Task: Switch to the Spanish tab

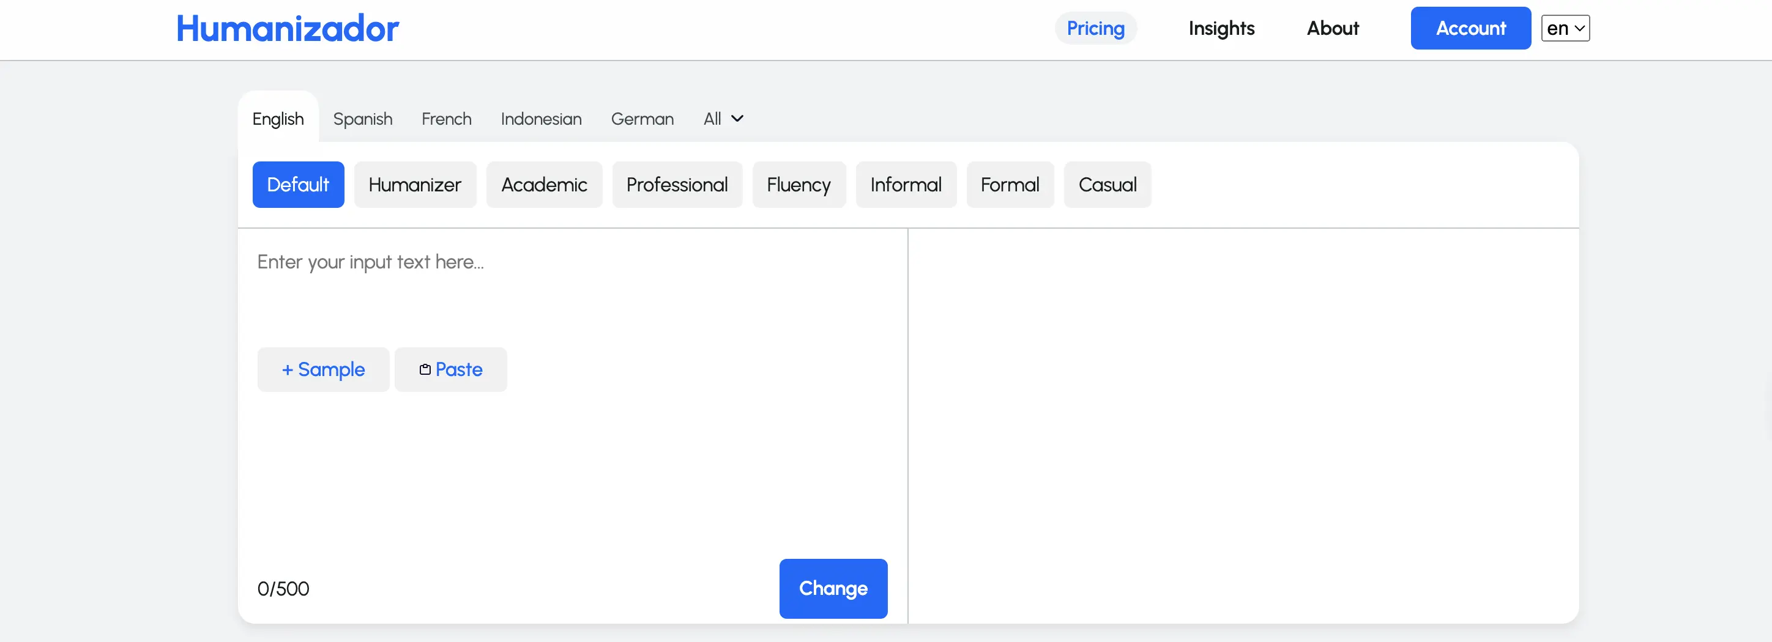Action: (x=362, y=119)
